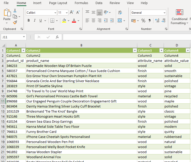Open the General number format dropdown
The height and width of the screenshot is (162, 191).
point(164,13)
